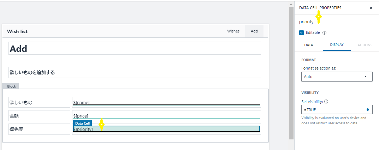The height and width of the screenshot is (150, 379).
Task: Close the Data Cell Properties panel
Action: click(x=371, y=8)
